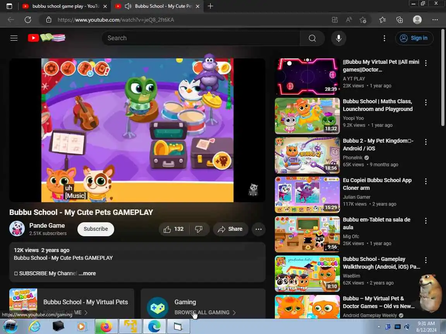Screen dimensions: 446x334
Task: Focus the YouTube Search box
Action: coord(201,38)
